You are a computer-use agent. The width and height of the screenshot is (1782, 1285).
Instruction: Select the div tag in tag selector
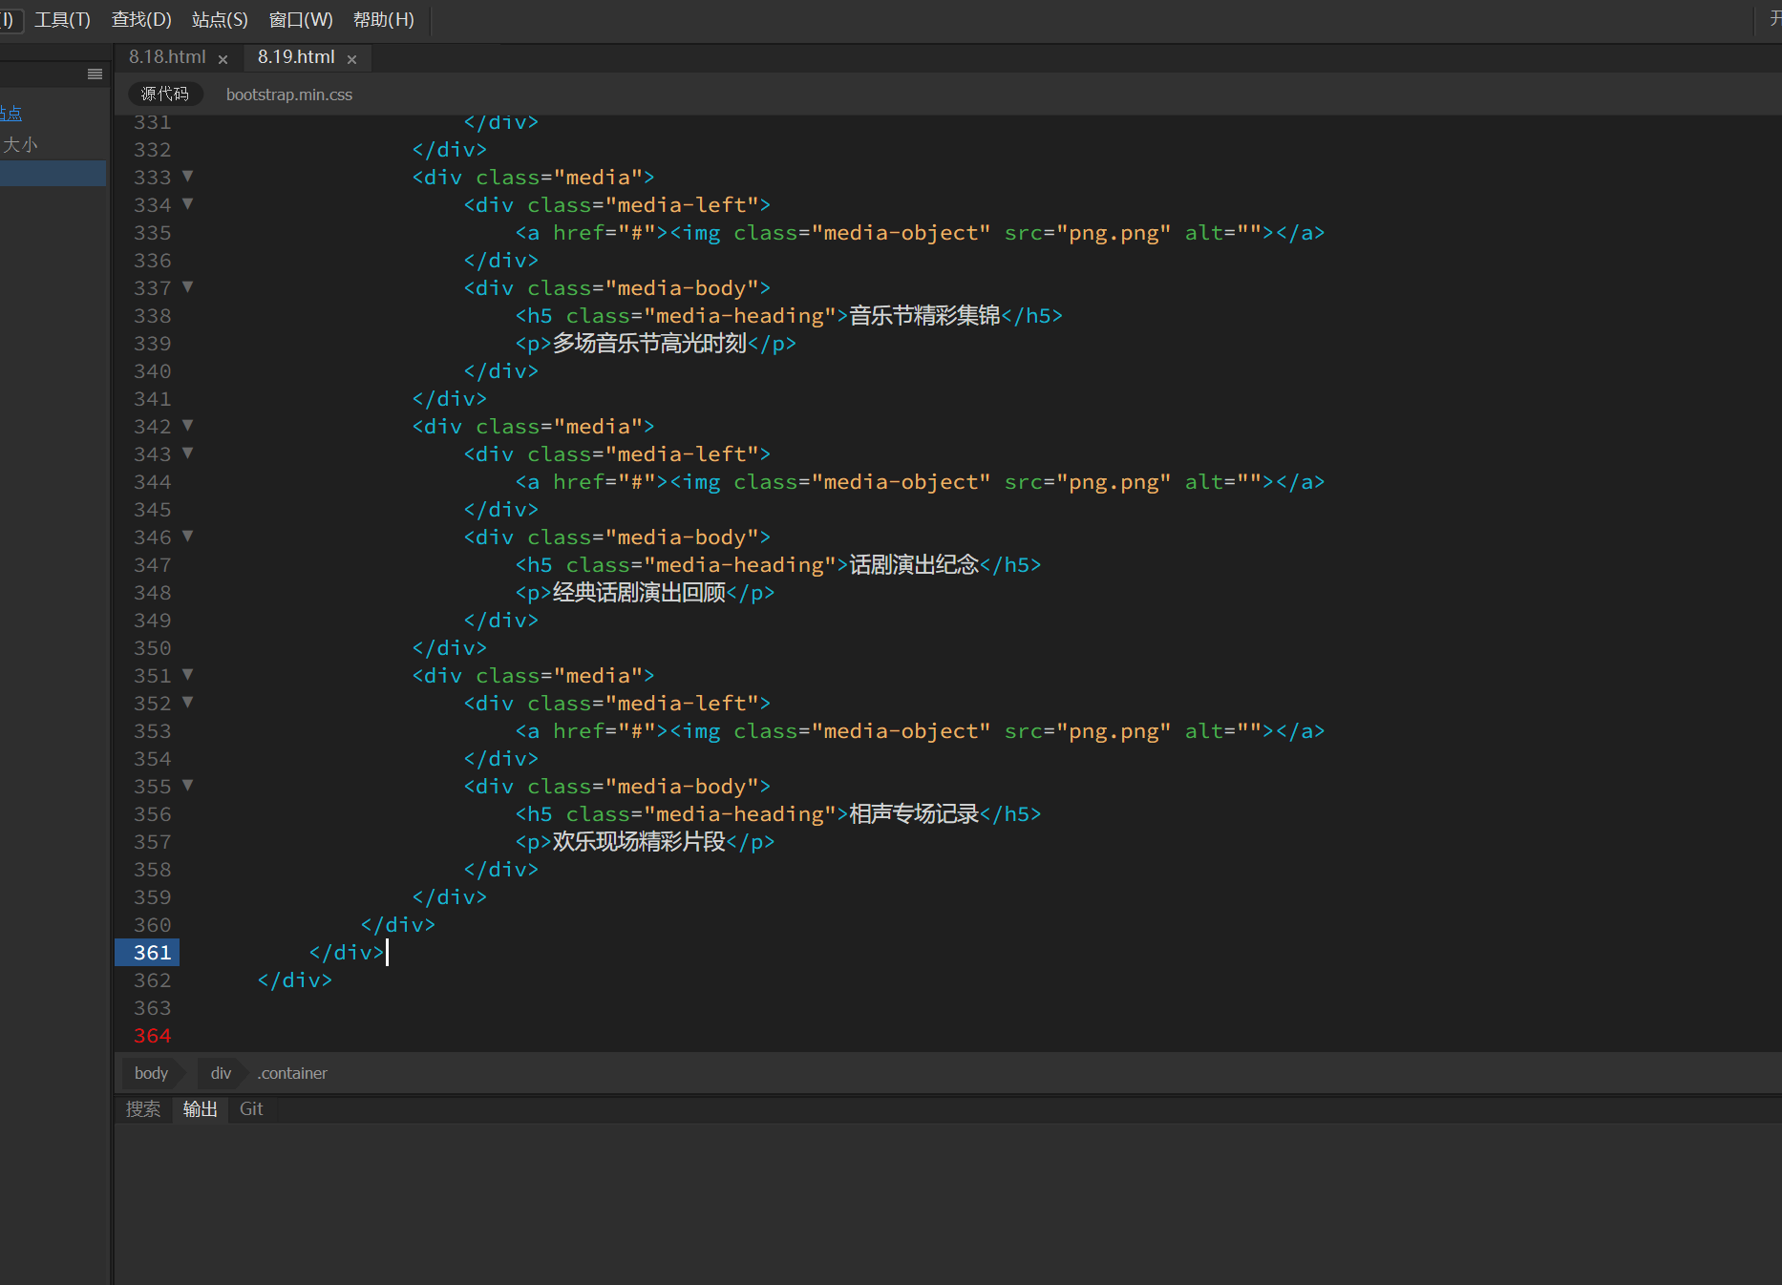[221, 1073]
